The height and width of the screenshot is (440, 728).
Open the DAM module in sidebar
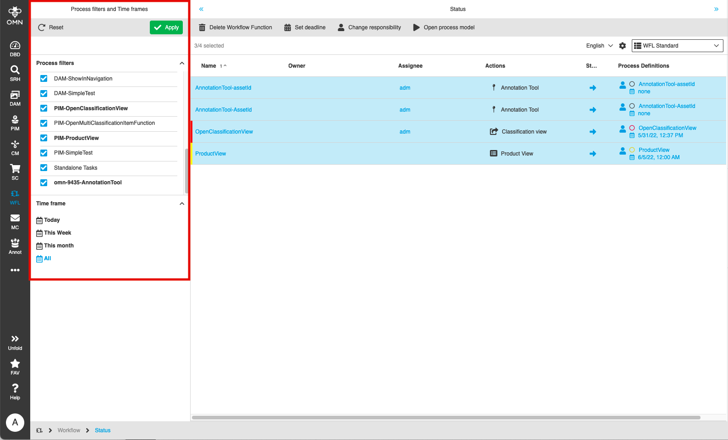[x=15, y=98]
